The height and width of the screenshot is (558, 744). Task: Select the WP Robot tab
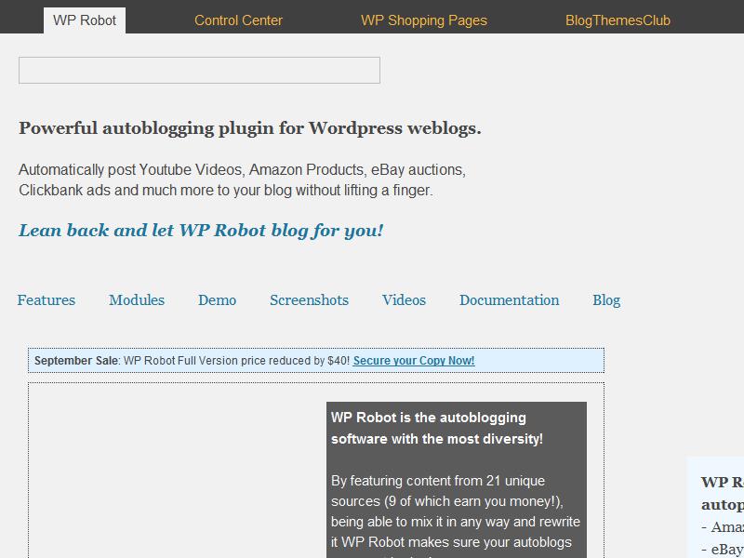85,20
